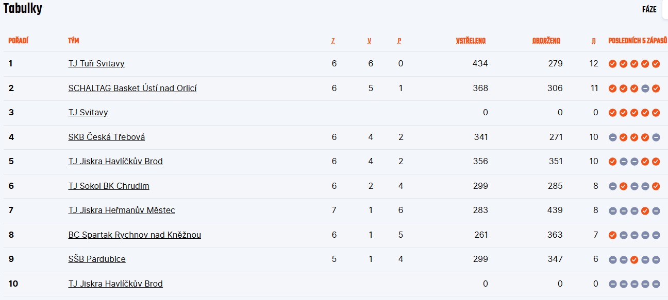Open TJ Jiskra Heřmanův Městec link
Viewport: 668px width, 300px height.
point(122,210)
